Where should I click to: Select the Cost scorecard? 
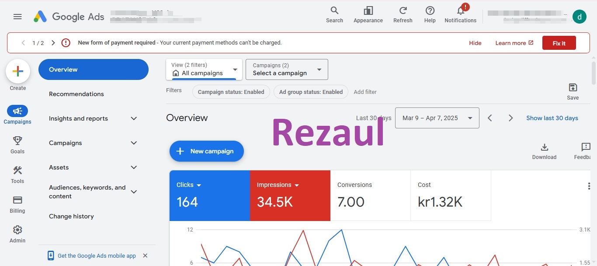pyautogui.click(x=451, y=195)
